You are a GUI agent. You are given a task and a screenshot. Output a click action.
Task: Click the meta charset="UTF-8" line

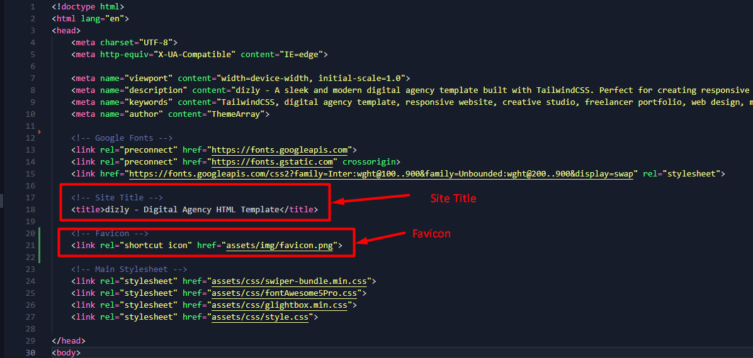tap(125, 43)
